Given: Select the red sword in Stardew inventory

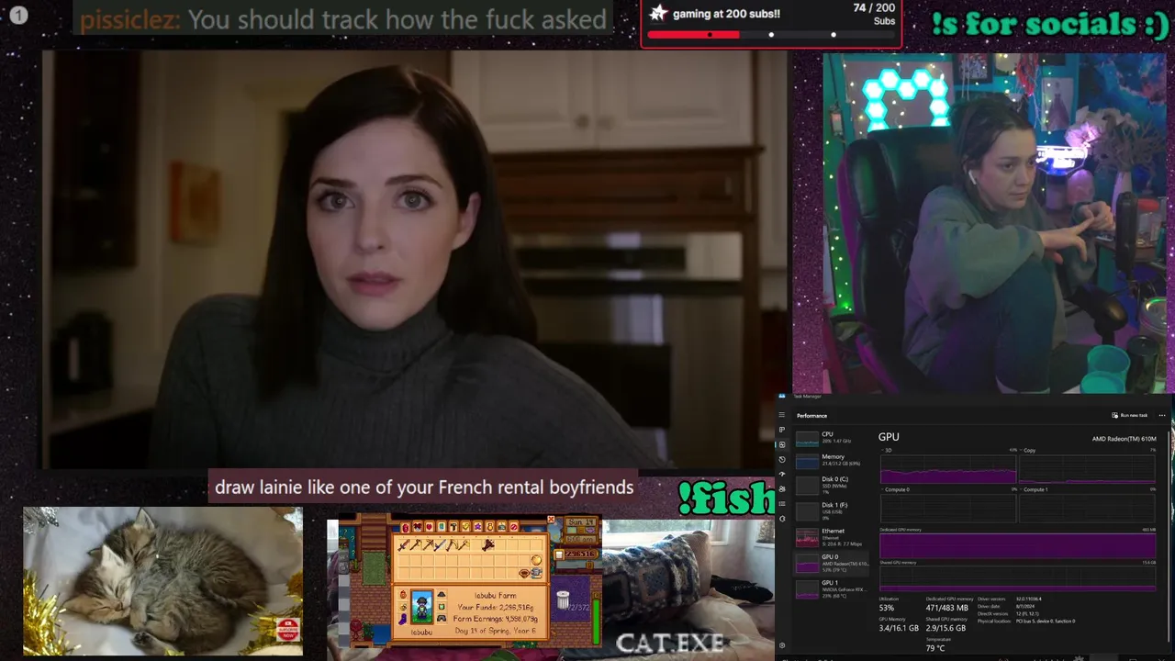Looking at the screenshot, I should click(x=404, y=545).
